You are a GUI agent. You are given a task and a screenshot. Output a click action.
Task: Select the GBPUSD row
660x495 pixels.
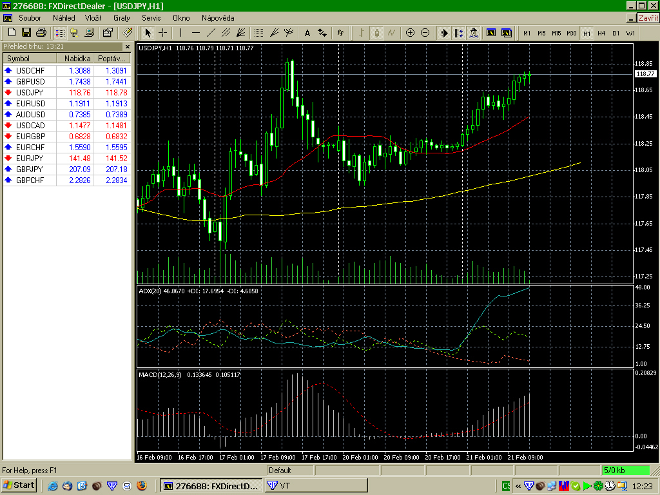(67, 82)
